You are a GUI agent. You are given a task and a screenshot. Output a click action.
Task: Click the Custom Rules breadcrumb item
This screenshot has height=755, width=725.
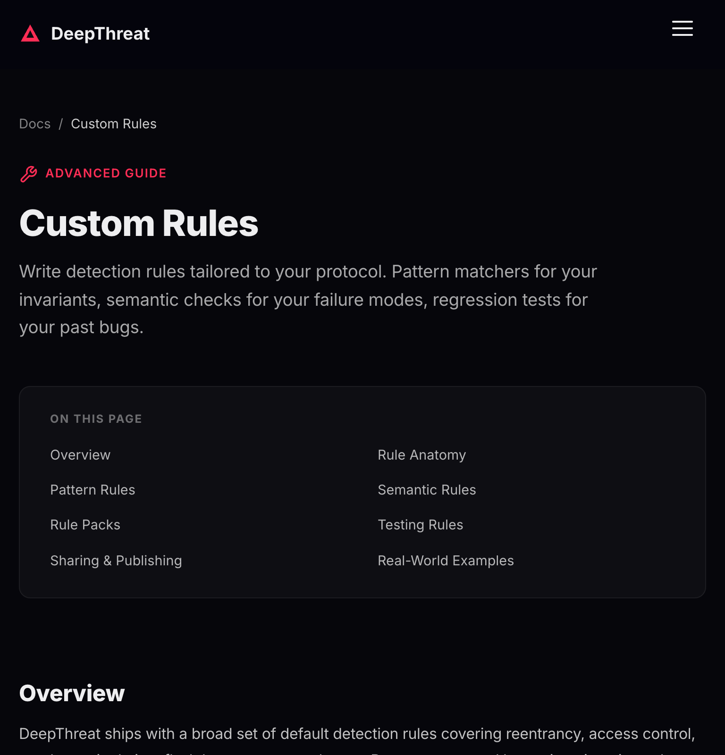114,124
